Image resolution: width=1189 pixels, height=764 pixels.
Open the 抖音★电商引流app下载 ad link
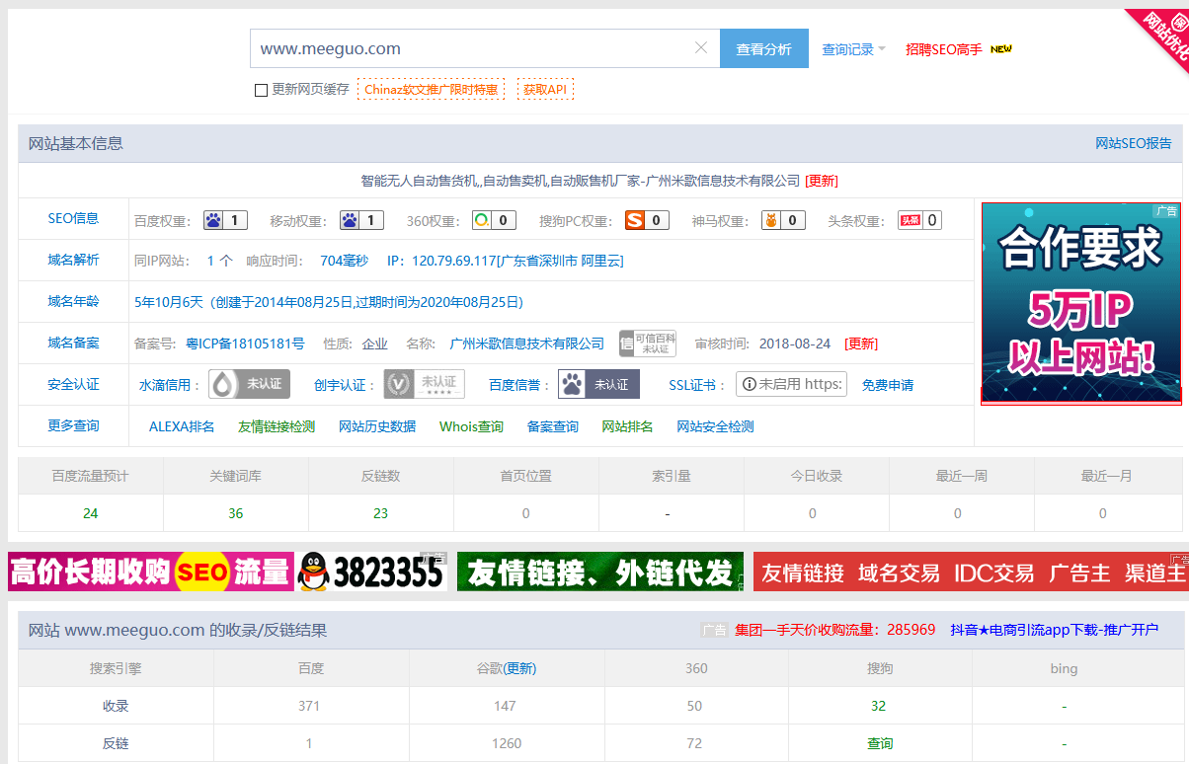coord(1055,629)
